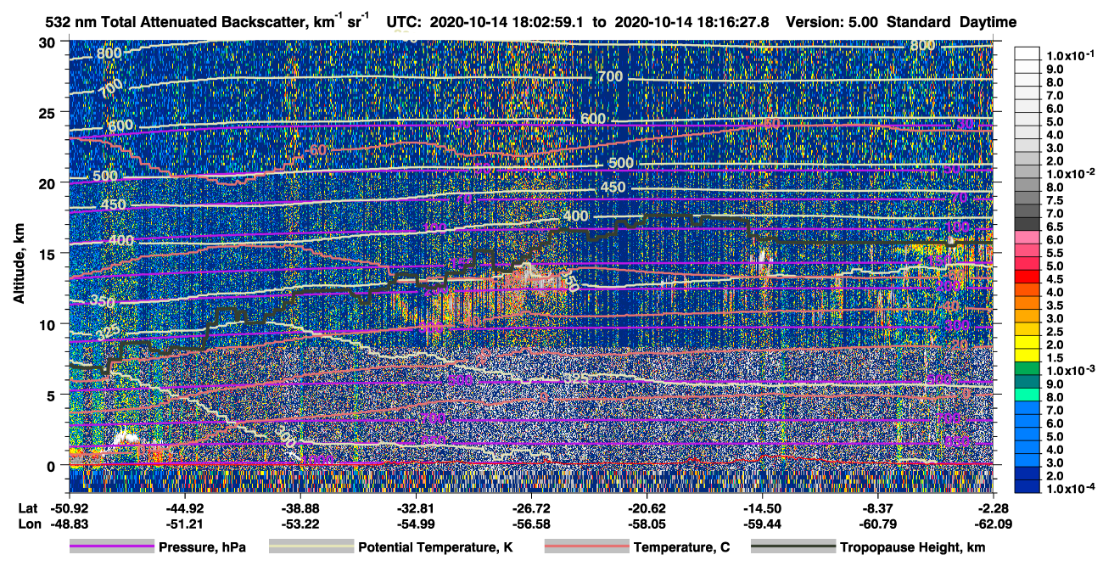Viewport: 1103px width, 566px height.
Task: Click longitude value '-48.83'
Action: pos(69,524)
